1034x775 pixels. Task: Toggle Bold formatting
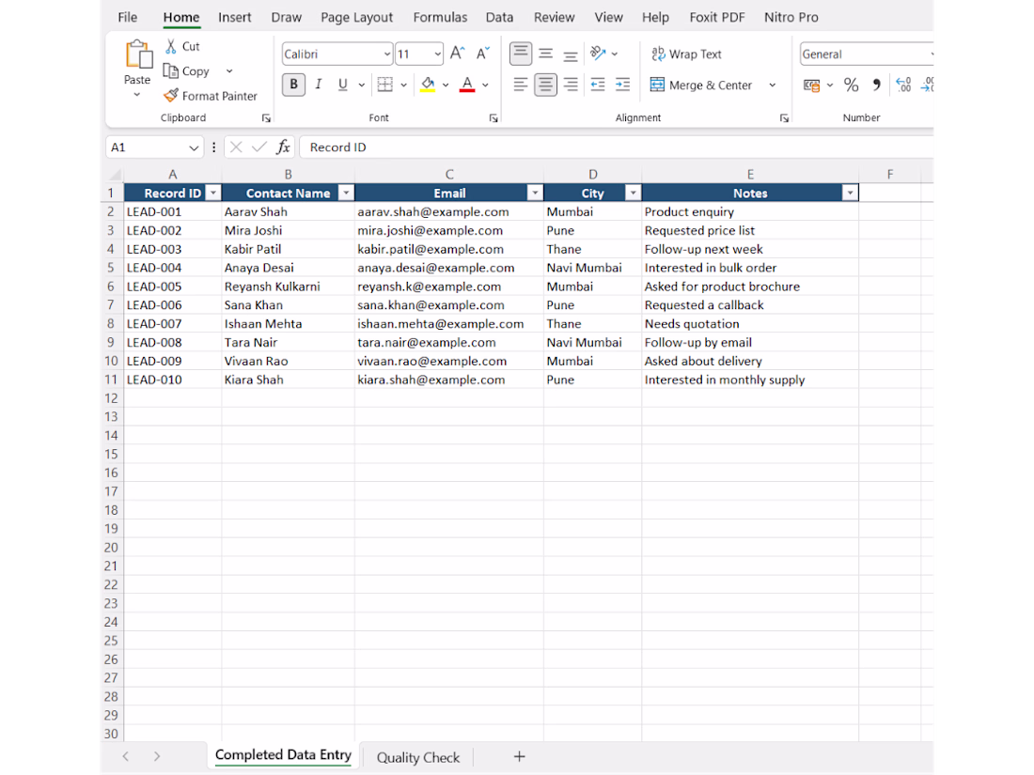293,85
